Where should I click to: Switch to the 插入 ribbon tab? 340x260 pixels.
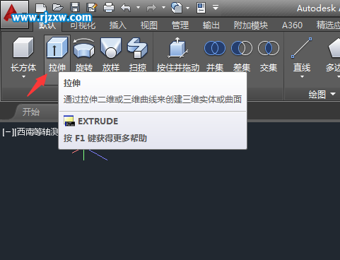coord(118,25)
